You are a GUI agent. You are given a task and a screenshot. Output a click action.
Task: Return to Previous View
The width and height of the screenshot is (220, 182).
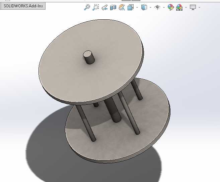(104, 7)
